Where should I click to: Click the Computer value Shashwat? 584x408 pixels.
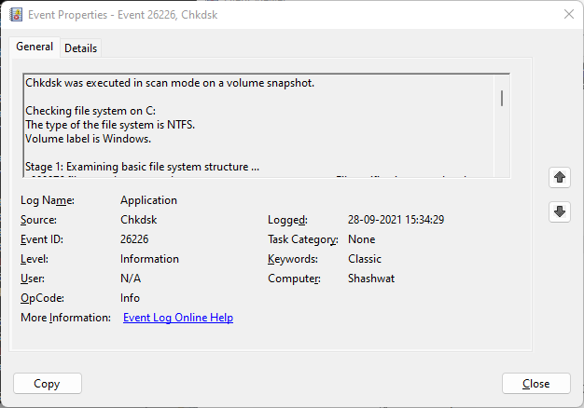click(x=372, y=279)
